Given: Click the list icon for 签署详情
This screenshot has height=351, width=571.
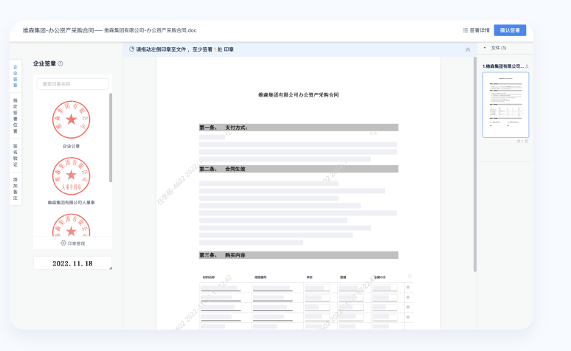Looking at the screenshot, I should tap(466, 30).
